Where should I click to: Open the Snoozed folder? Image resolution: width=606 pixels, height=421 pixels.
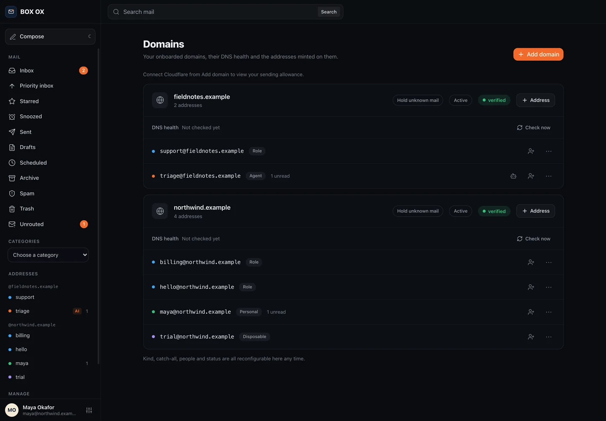pyautogui.click(x=48, y=117)
